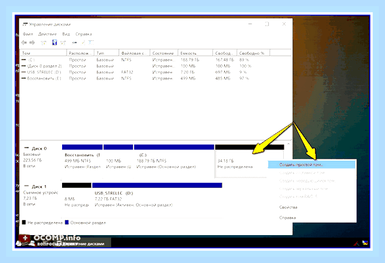This screenshot has width=385, height=263.
Task: Select the (C:) 188.79 ГБ NTFS partition block
Action: (x=174, y=161)
